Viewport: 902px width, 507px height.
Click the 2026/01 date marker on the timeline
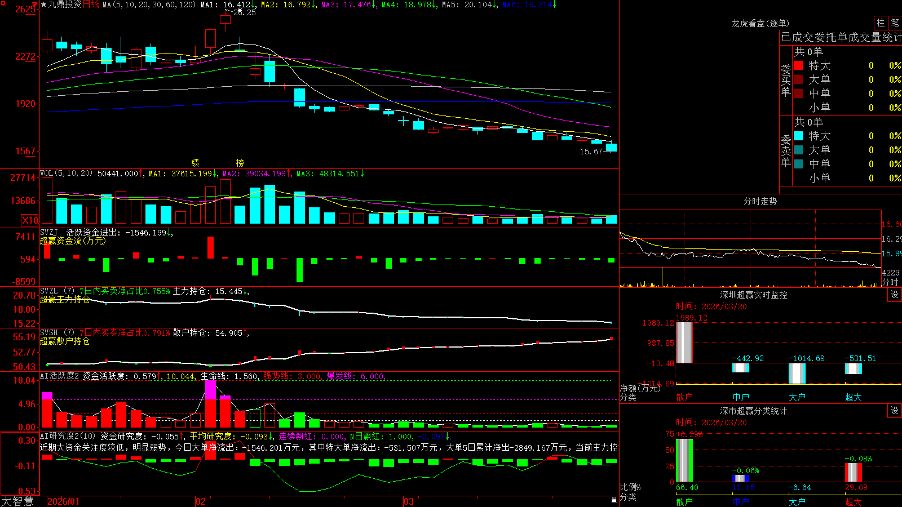[x=64, y=501]
